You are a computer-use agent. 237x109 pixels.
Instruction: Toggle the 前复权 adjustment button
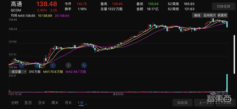pyautogui.click(x=222, y=15)
